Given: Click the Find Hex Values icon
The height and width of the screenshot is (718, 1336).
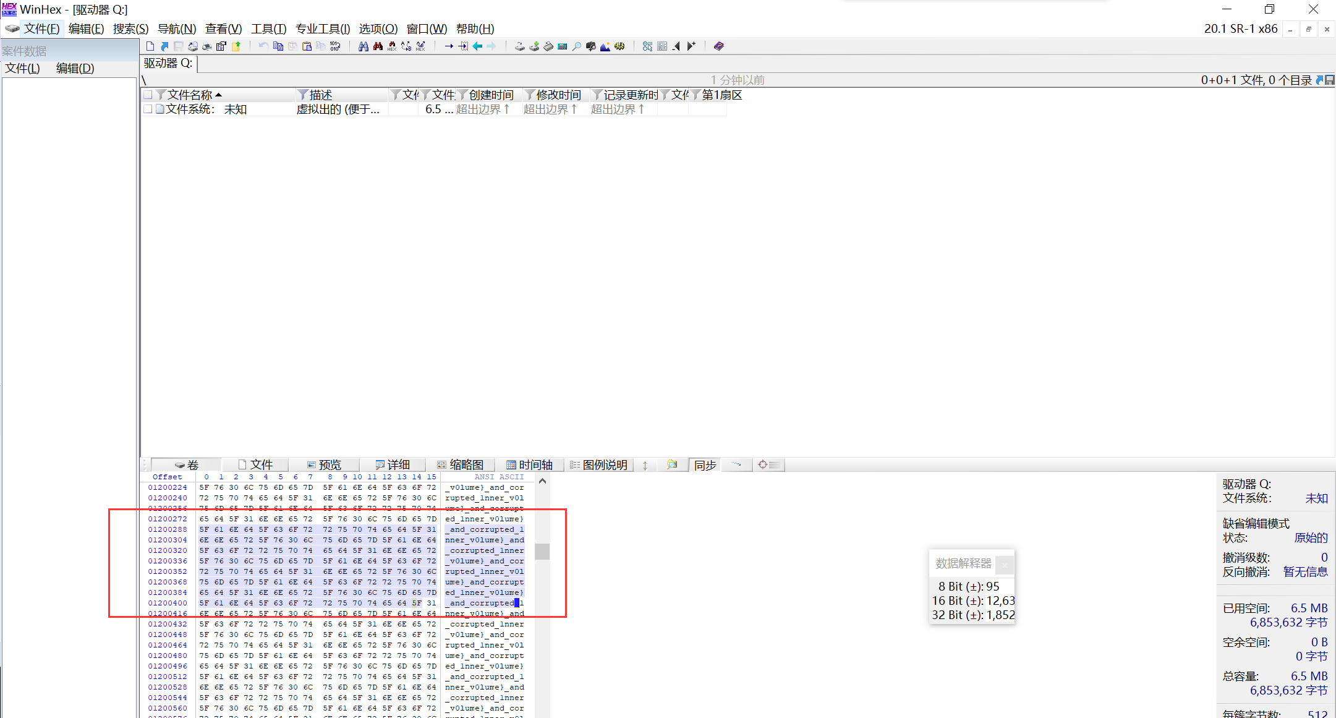Looking at the screenshot, I should coord(392,46).
